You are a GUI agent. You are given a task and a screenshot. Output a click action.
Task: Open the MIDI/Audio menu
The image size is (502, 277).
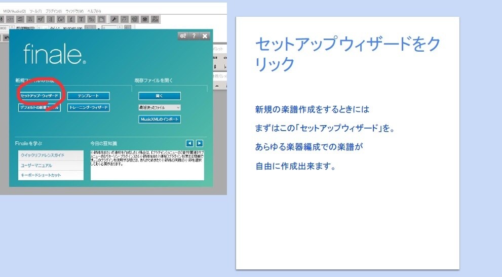[15, 11]
